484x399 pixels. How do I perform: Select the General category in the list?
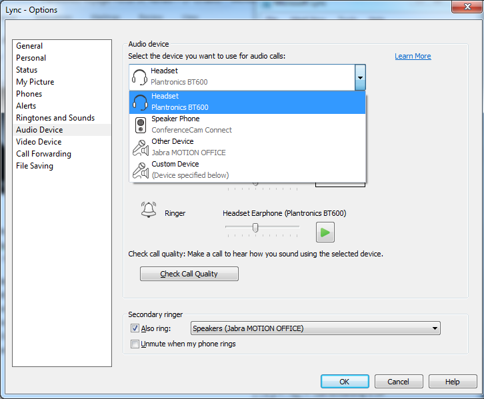click(29, 46)
